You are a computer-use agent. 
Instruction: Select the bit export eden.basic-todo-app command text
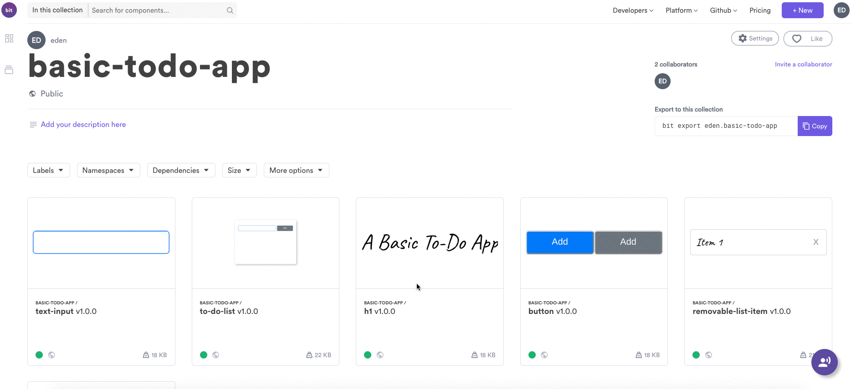tap(720, 126)
